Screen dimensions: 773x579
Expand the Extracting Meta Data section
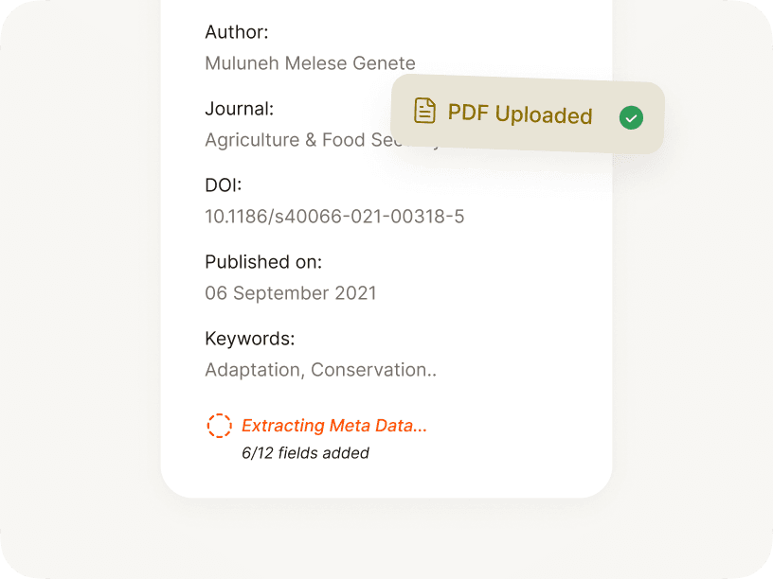tap(333, 426)
